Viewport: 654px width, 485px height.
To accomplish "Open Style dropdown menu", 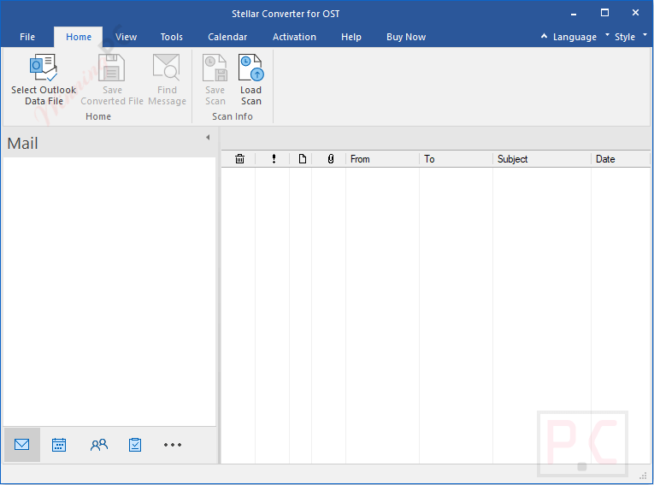I will pyautogui.click(x=630, y=37).
